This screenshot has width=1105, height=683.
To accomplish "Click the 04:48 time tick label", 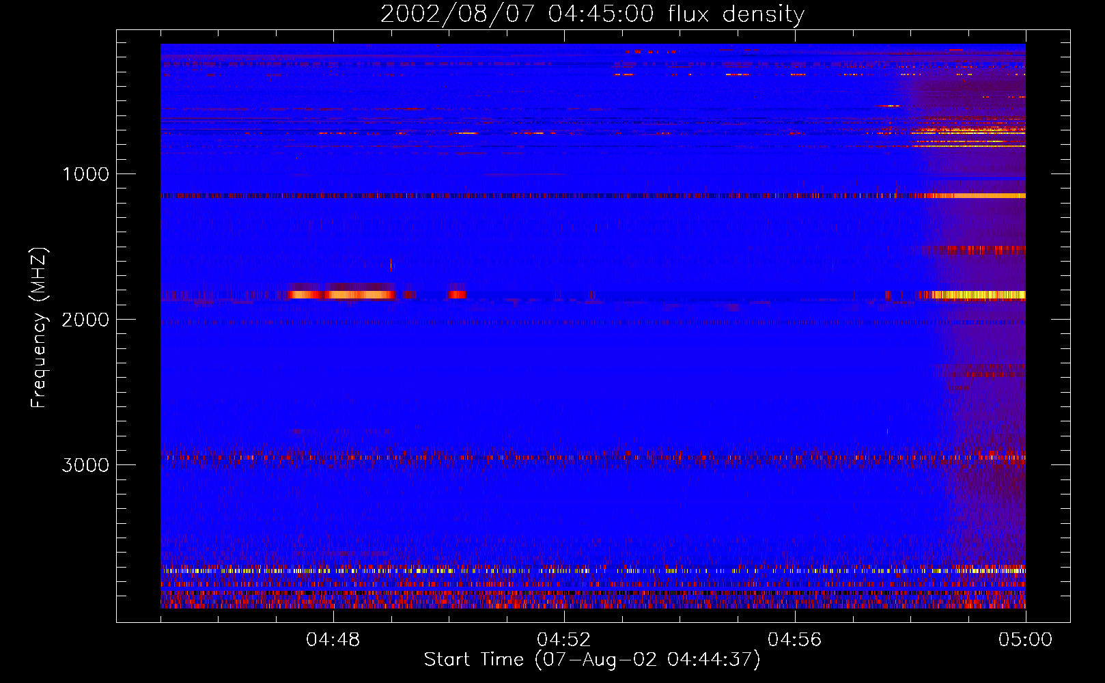I will [333, 640].
